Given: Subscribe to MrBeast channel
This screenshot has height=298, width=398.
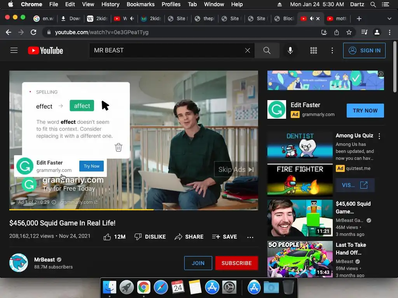Looking at the screenshot, I should tap(237, 263).
